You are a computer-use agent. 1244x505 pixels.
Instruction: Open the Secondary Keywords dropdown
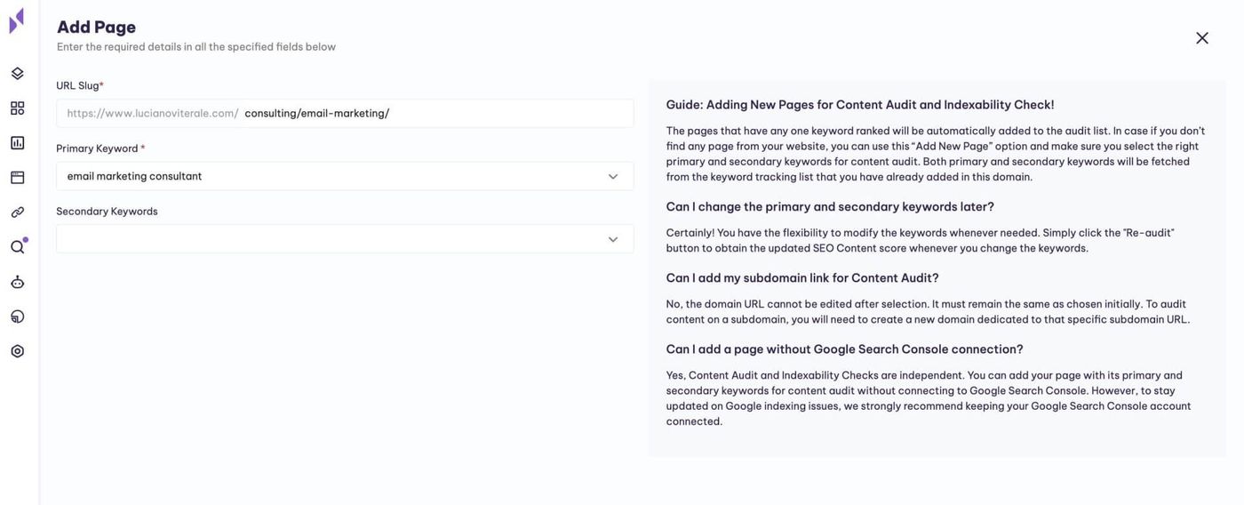click(345, 239)
